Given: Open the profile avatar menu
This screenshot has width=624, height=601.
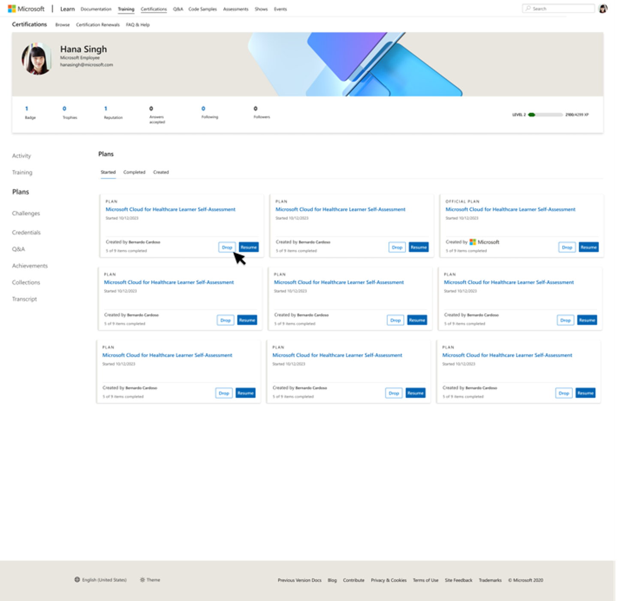Looking at the screenshot, I should point(603,8).
